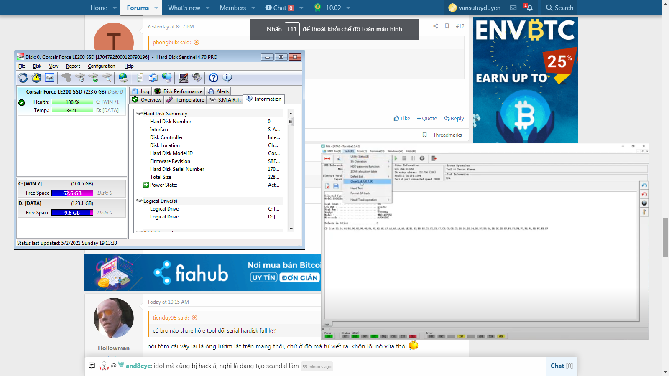Screen dimensions: 669x376
Task: Click the Refresh icon in Hard Disk Sentinel toolbar
Action: coord(23,77)
